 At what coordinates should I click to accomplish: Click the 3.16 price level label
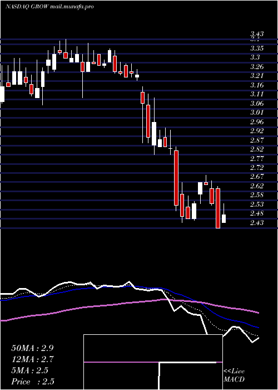coord(257,85)
